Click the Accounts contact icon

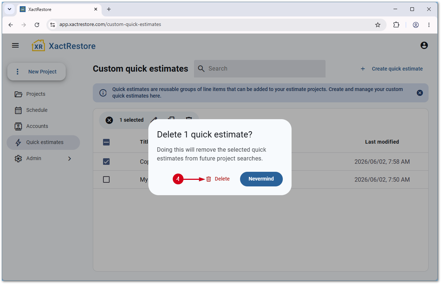18,126
